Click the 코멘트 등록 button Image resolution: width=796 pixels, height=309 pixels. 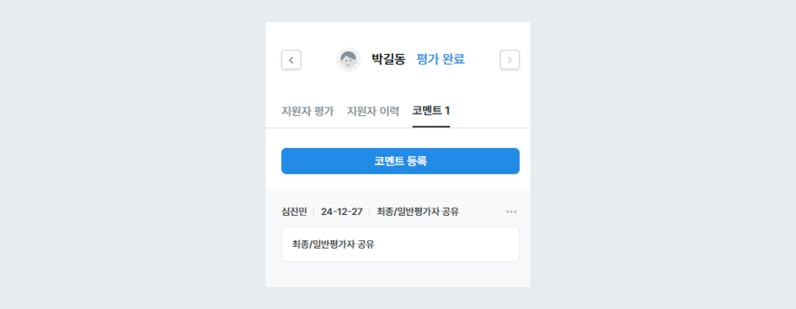(x=400, y=161)
